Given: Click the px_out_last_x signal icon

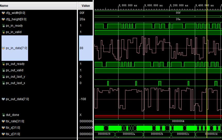Looking at the screenshot, I should [3, 83].
